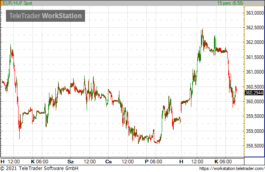This screenshot has width=265, height=172.
Task: Open the workstation.teletrader.com link
Action: coord(232,168)
